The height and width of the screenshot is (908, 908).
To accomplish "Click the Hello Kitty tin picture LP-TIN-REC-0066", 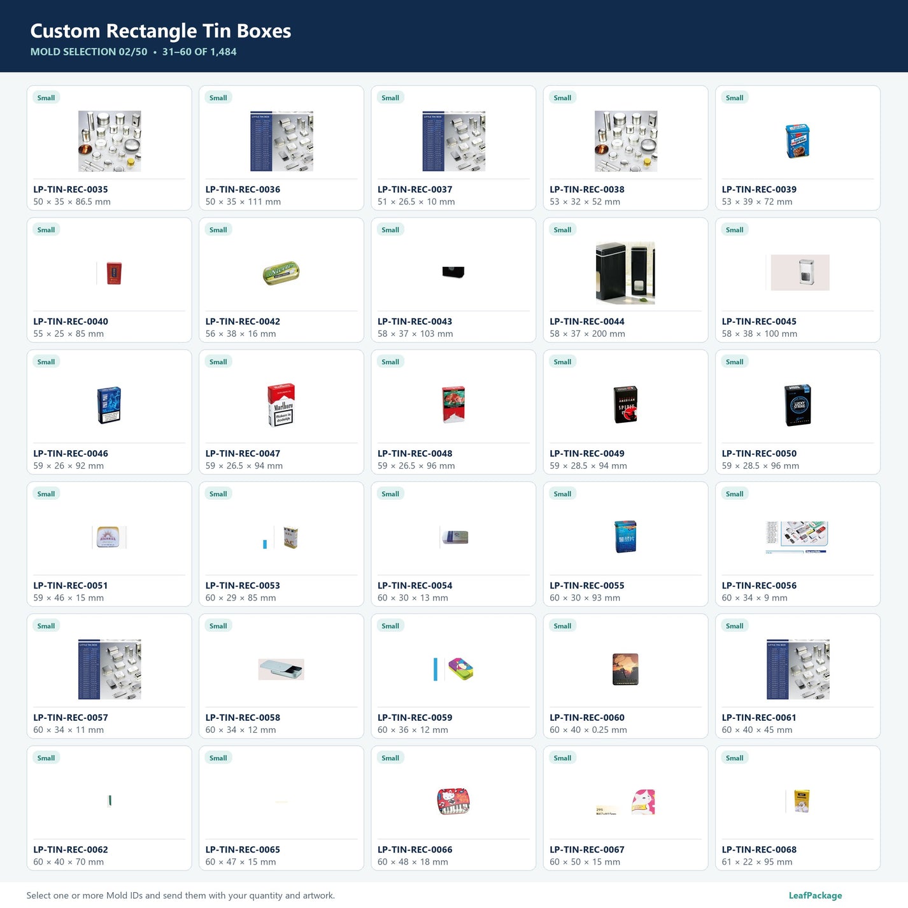I will (453, 801).
